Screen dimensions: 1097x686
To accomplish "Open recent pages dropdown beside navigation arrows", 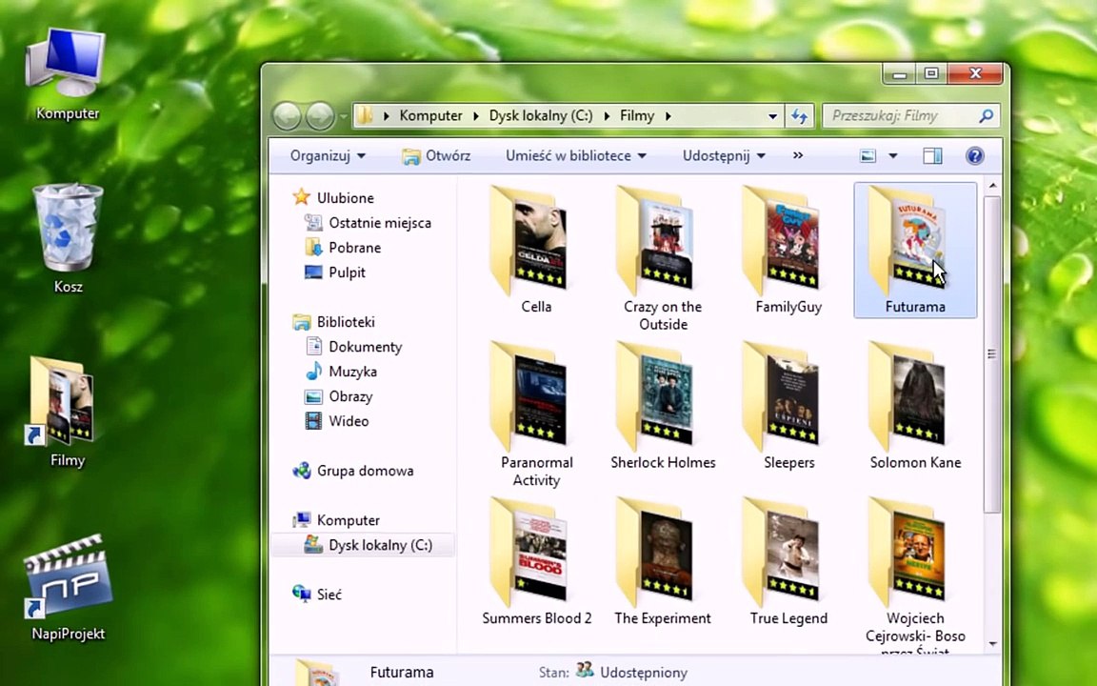I will tap(344, 116).
